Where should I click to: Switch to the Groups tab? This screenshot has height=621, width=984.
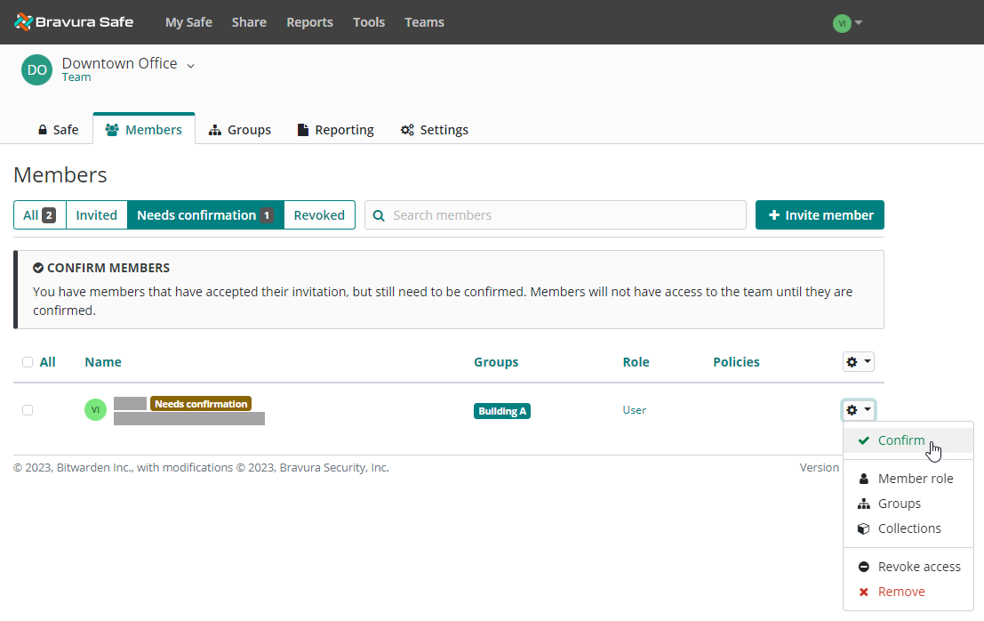click(x=239, y=130)
